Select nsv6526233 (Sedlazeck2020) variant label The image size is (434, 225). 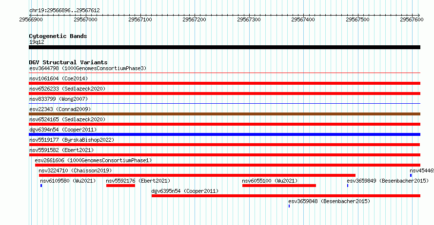pyautogui.click(x=67, y=89)
